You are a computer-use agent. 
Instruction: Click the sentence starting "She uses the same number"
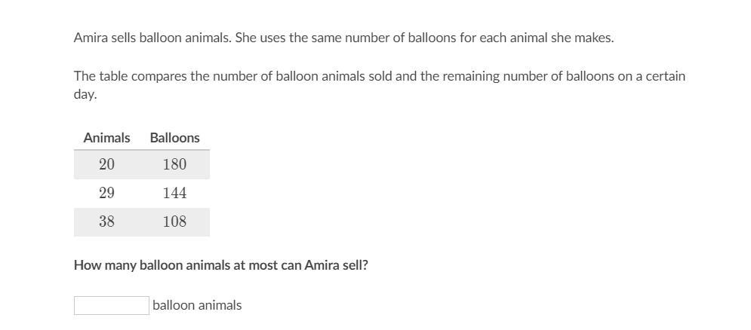(424, 37)
